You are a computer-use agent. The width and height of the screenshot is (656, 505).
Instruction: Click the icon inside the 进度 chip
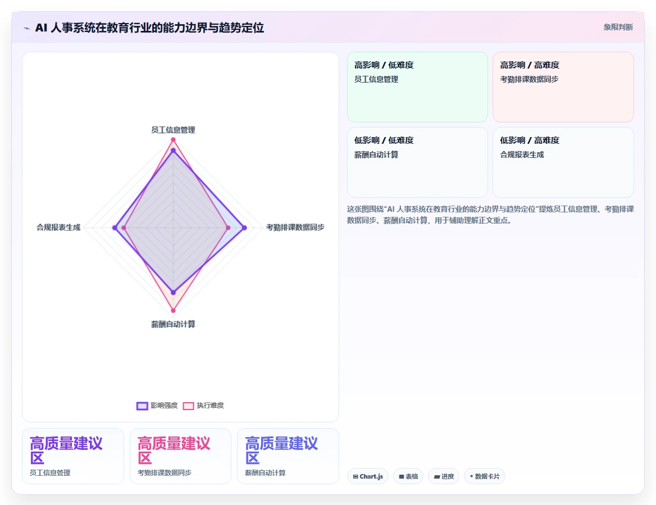point(437,476)
